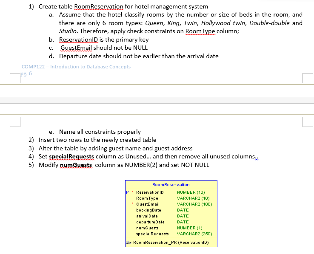This screenshot has height=254, width=314.
Task: Click the arrivalDate column in diagram
Action: [x=147, y=216]
